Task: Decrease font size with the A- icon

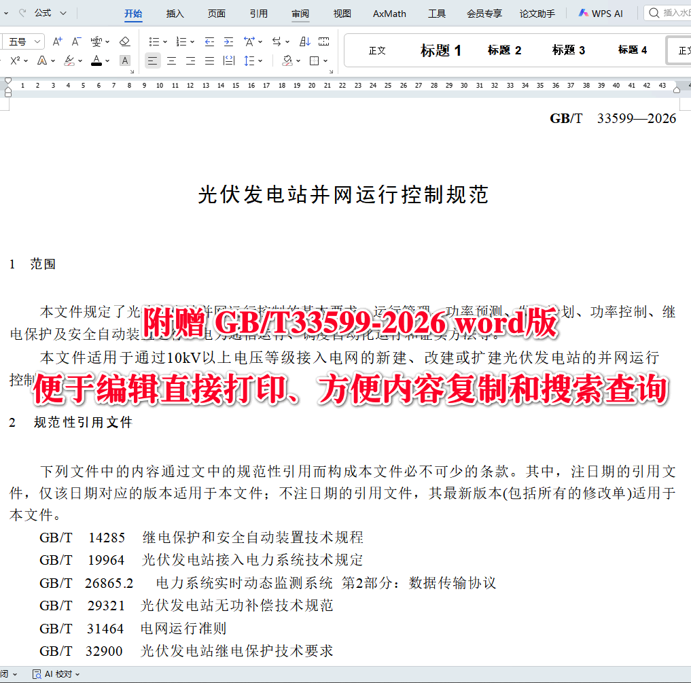Action: (x=76, y=42)
